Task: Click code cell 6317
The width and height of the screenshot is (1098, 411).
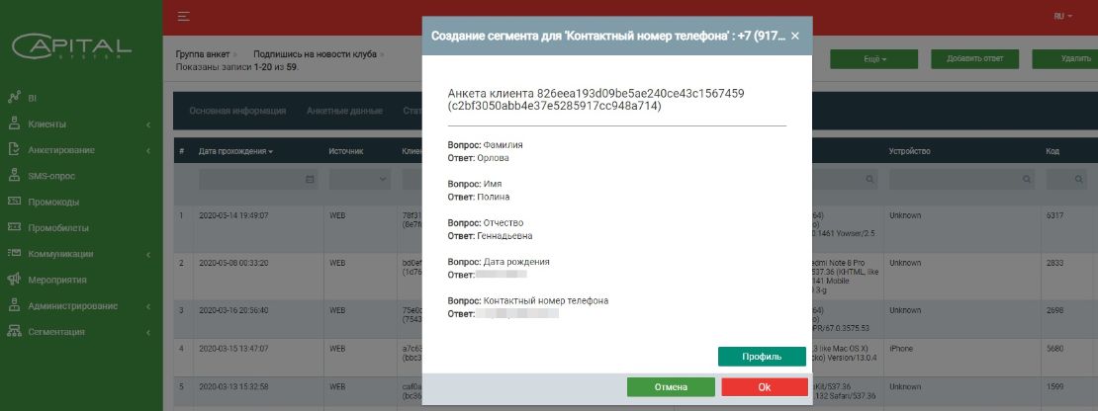Action: [x=1055, y=216]
